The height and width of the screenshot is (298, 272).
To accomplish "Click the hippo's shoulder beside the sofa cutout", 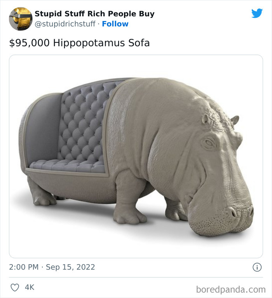I will point(132,128).
